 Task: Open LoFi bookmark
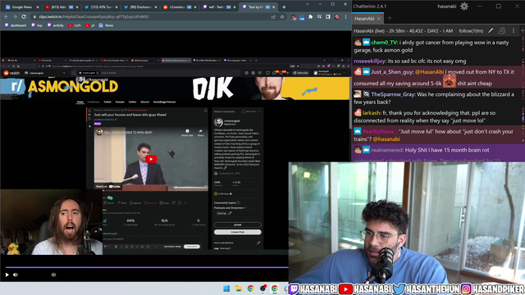(x=75, y=25)
